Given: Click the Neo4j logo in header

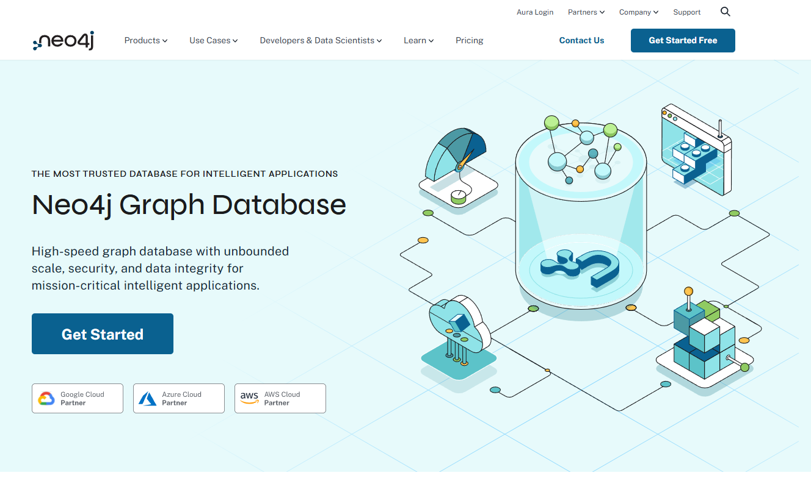Looking at the screenshot, I should (x=63, y=41).
